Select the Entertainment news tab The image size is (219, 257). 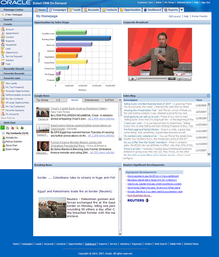(x=92, y=100)
